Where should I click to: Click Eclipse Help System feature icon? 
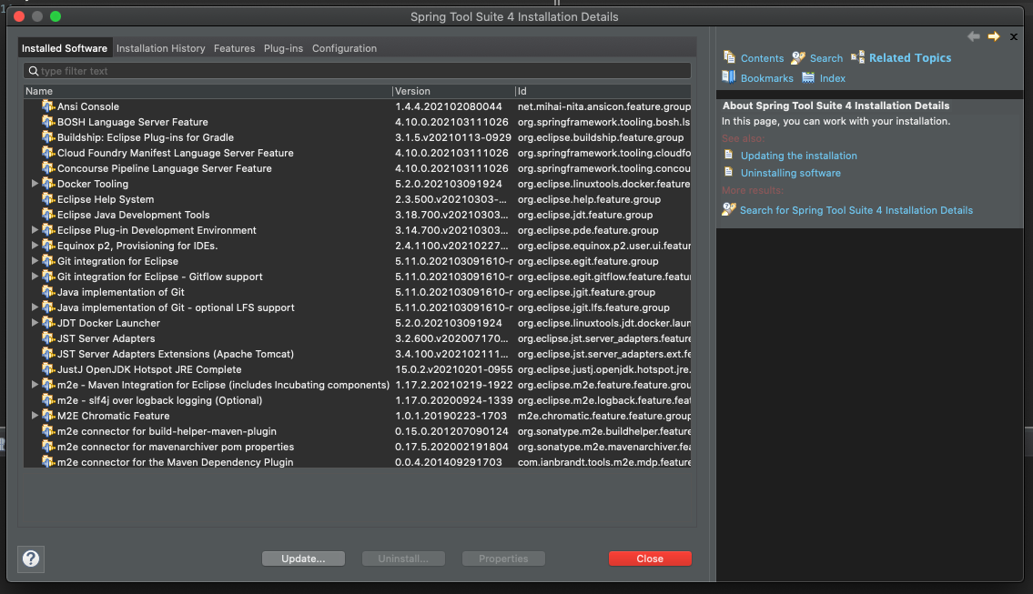pyautogui.click(x=48, y=198)
